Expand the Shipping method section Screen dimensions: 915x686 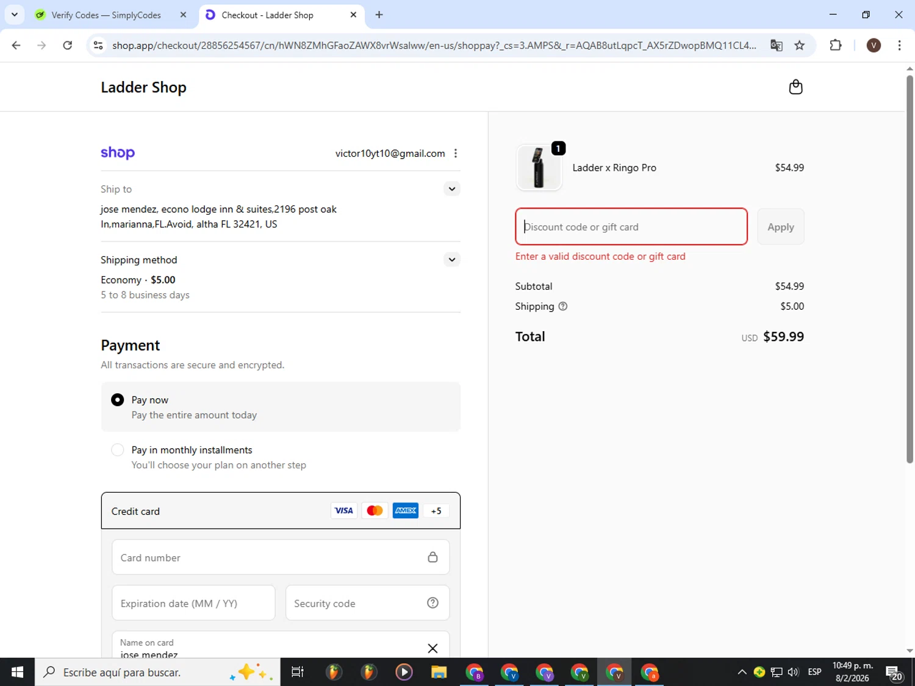point(451,260)
